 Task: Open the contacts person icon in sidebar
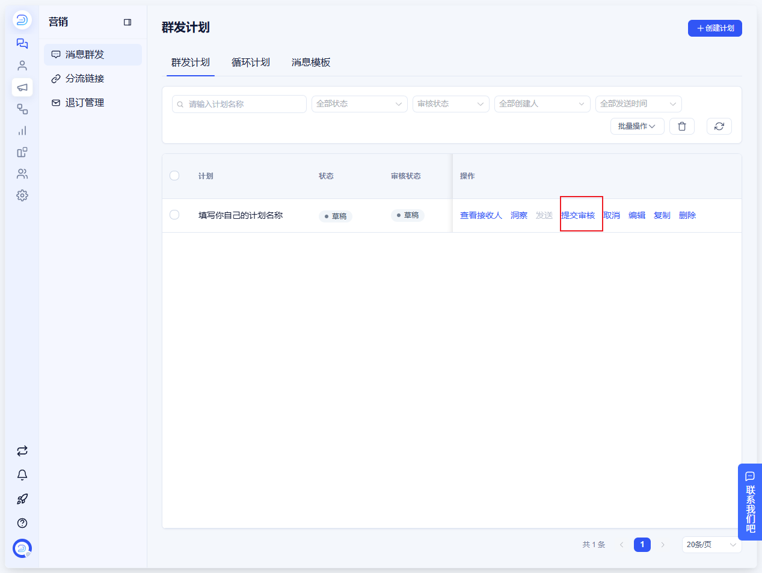(x=22, y=66)
